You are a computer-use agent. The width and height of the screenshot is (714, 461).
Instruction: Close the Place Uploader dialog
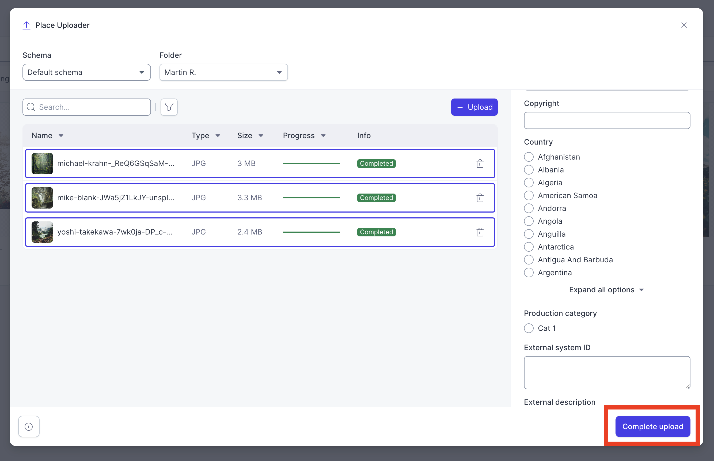click(x=684, y=25)
